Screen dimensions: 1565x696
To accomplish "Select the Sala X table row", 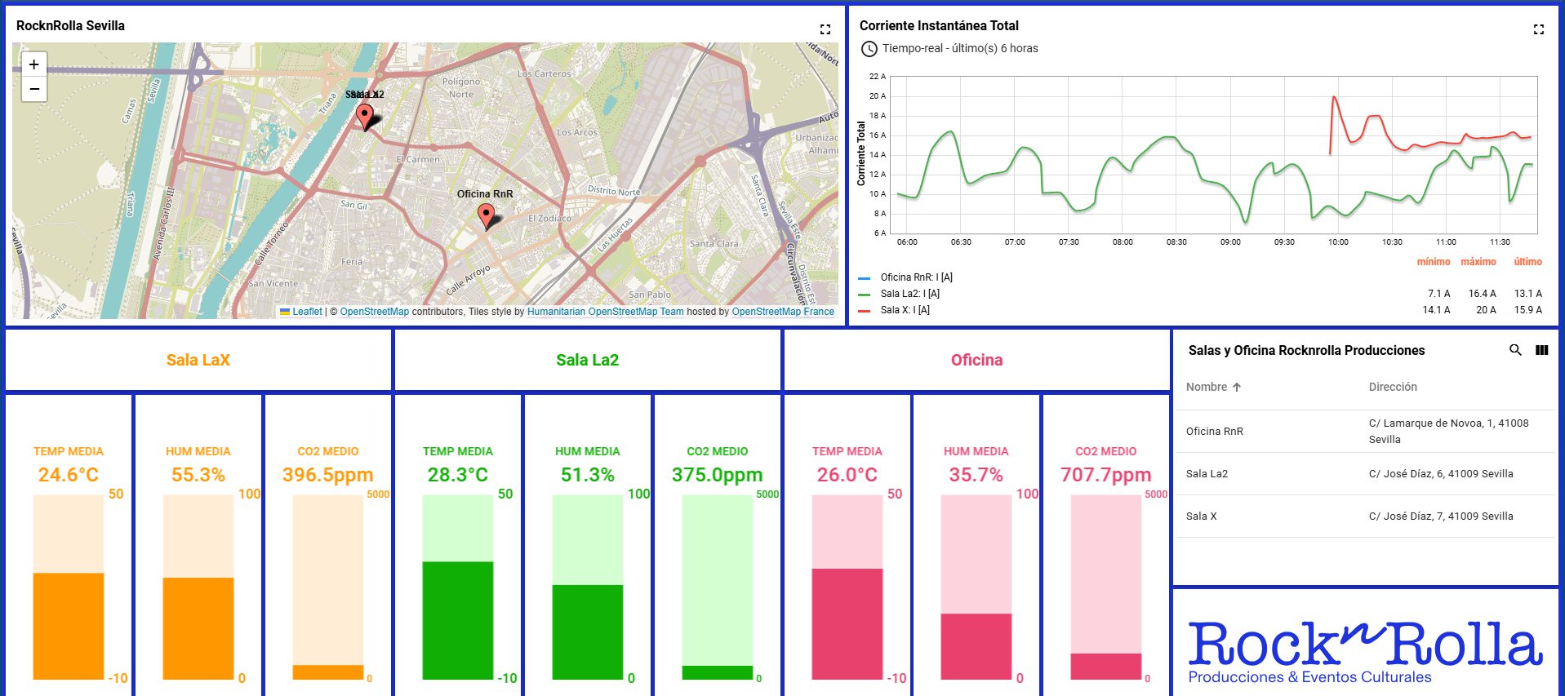I will pyautogui.click(x=1365, y=516).
